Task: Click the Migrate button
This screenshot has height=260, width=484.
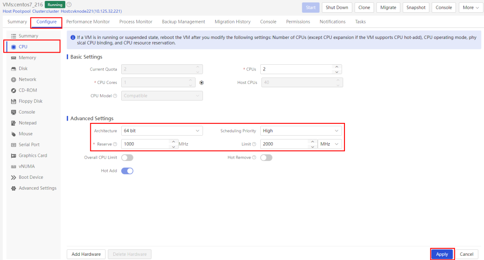Action: pyautogui.click(x=388, y=8)
